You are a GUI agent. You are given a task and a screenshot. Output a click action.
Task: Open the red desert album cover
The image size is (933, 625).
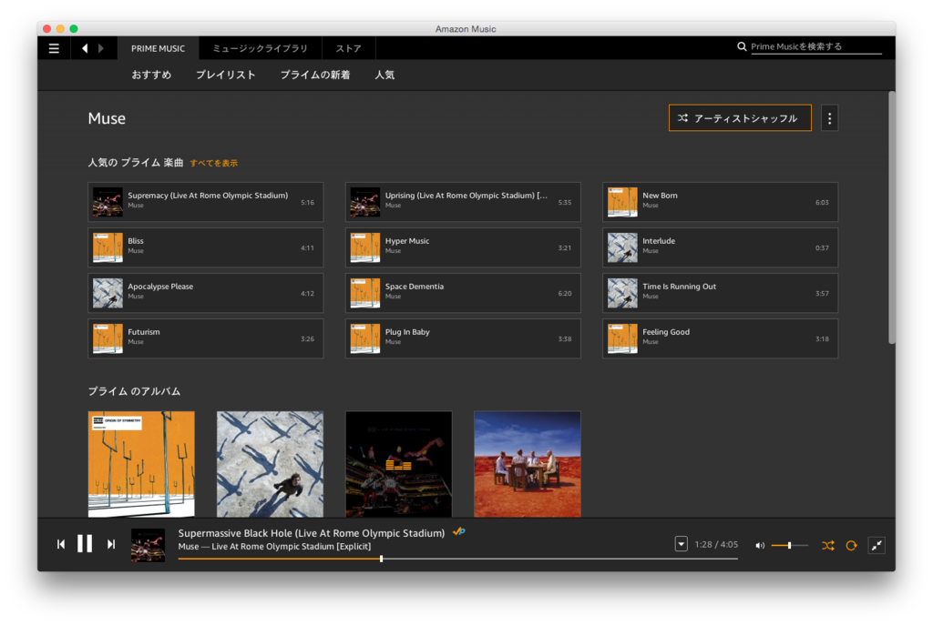point(528,464)
